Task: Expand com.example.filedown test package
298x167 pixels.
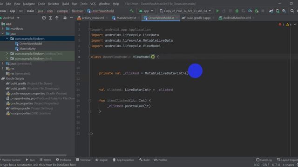Action: pos(7,58)
